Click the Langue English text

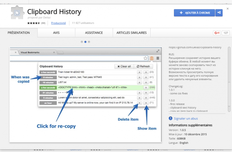(178, 143)
